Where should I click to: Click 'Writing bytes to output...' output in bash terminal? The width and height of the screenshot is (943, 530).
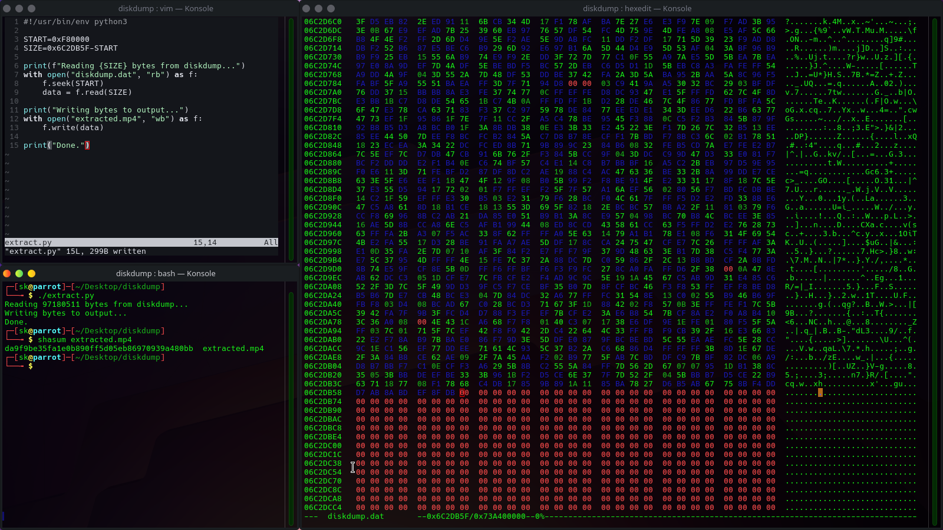[x=66, y=313]
